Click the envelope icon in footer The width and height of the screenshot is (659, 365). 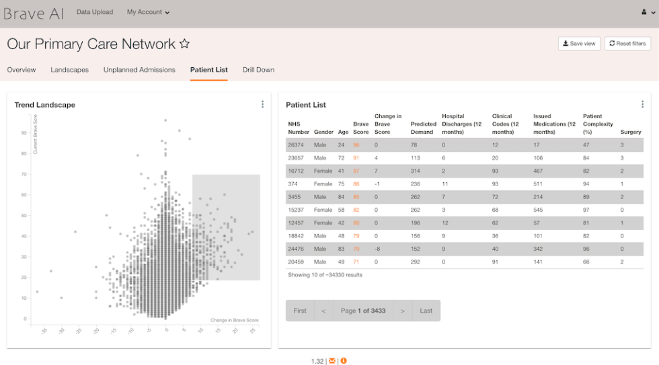coord(332,361)
